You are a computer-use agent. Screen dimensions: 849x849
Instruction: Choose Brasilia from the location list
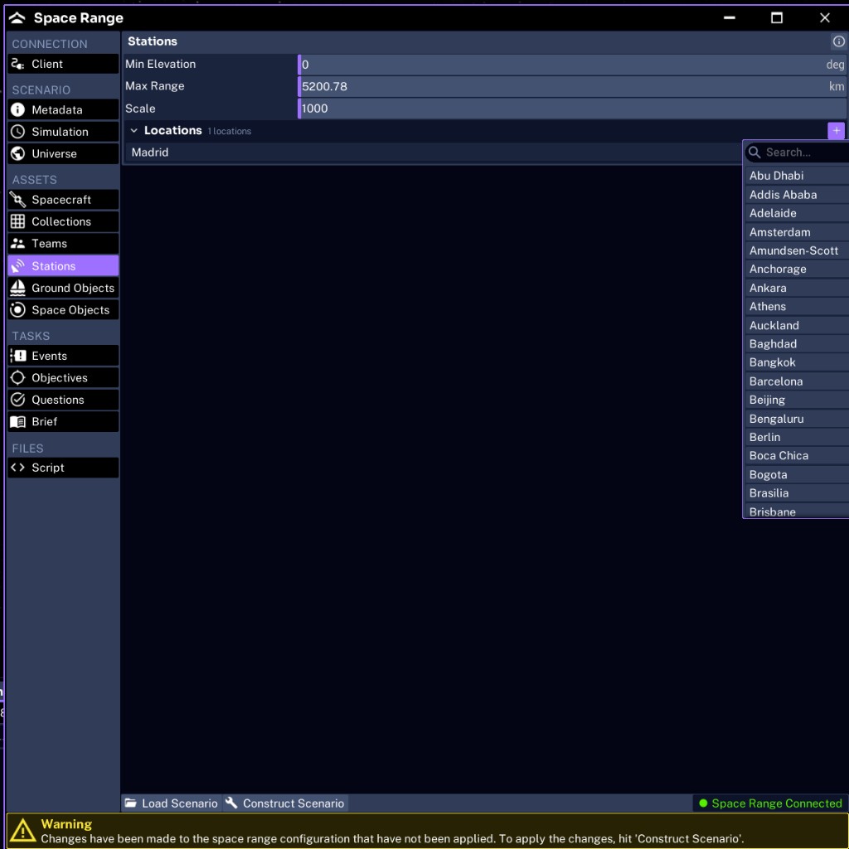pos(797,492)
